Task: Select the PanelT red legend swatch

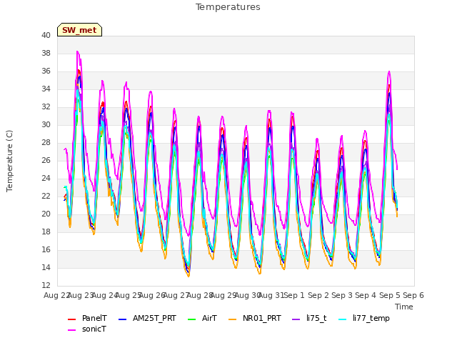Action: 71,319
